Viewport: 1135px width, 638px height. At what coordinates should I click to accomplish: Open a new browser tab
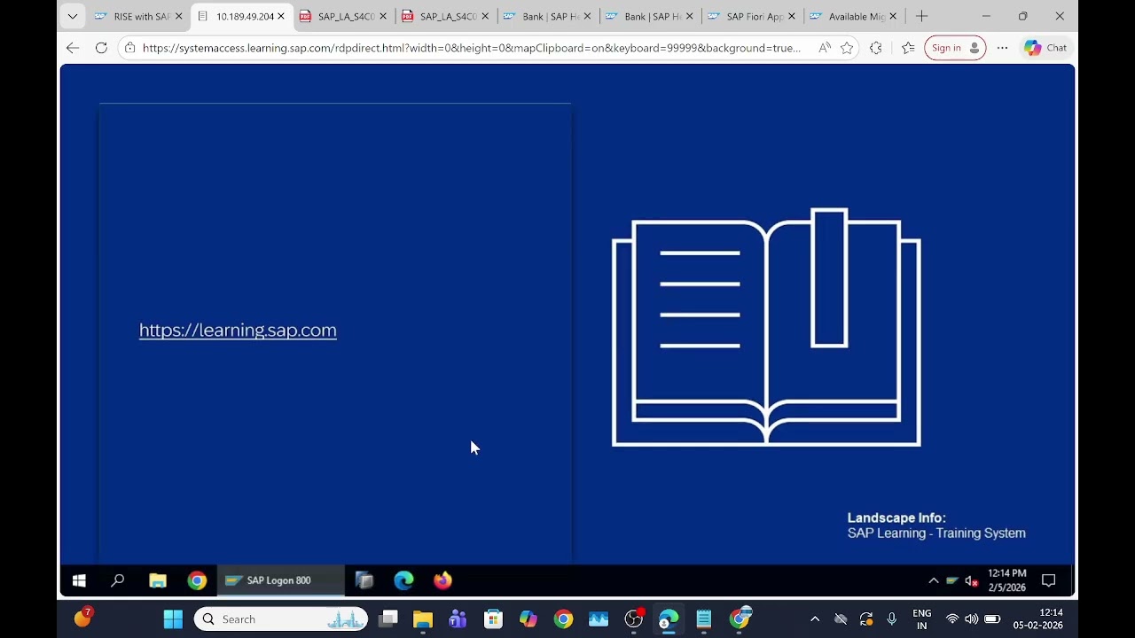coord(921,16)
